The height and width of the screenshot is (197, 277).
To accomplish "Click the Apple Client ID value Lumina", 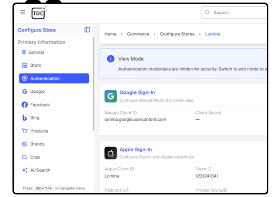I will pos(112,176).
